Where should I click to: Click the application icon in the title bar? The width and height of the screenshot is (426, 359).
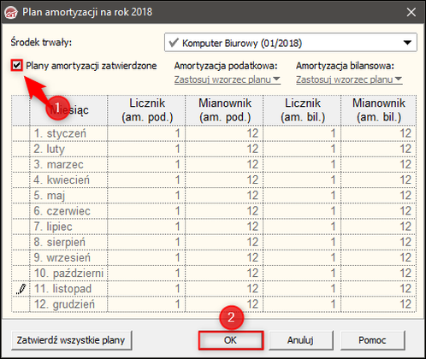(x=11, y=12)
